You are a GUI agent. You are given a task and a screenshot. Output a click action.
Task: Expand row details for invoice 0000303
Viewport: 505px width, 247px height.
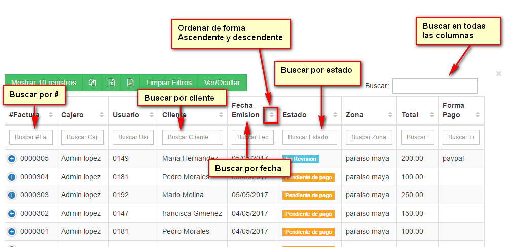(x=12, y=195)
